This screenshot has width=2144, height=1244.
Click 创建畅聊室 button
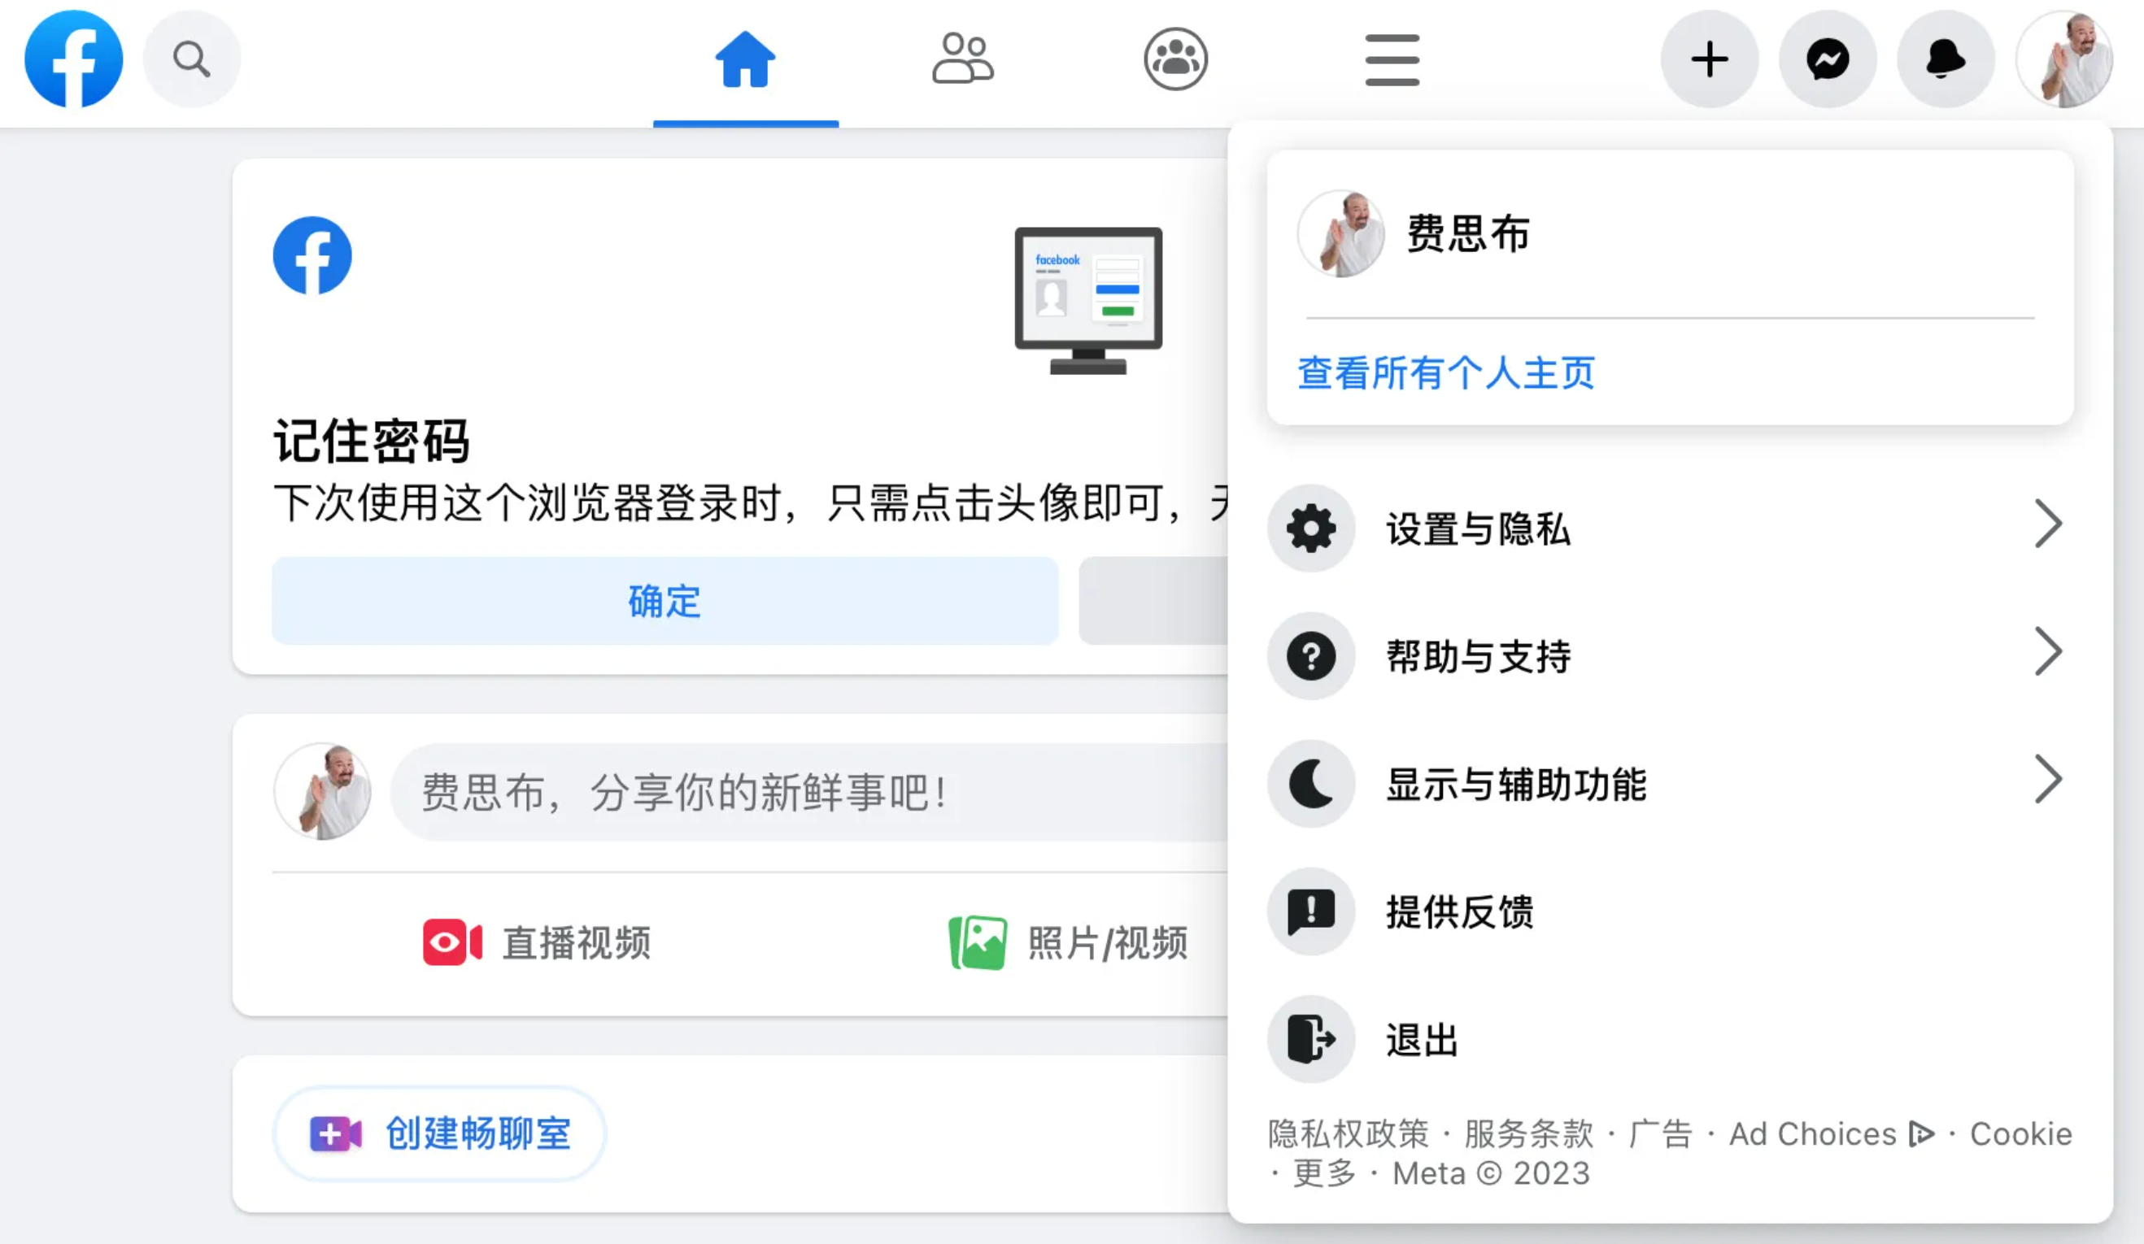click(439, 1133)
